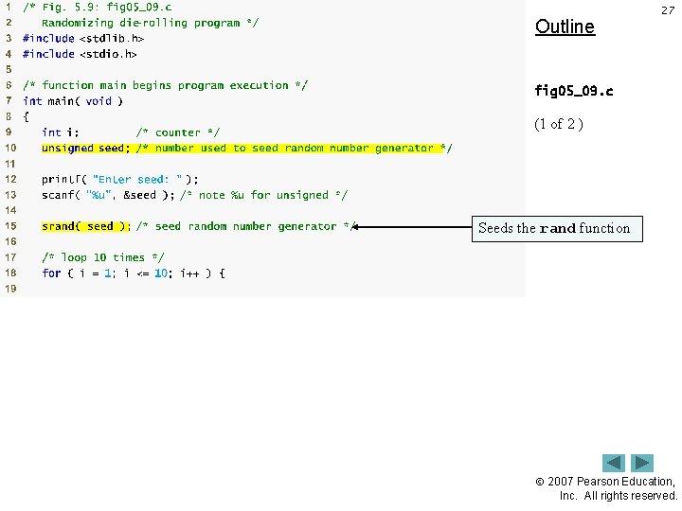Go to the previous slide arrow button

(x=613, y=463)
